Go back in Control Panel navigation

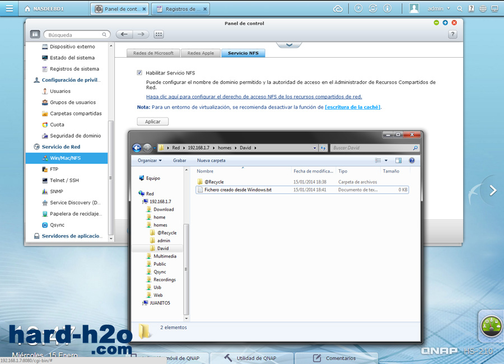[124, 34]
